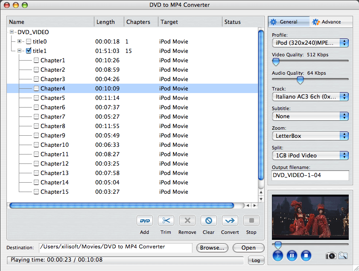This screenshot has height=271, width=359.
Task: Click the Clear list icon
Action: click(x=209, y=221)
